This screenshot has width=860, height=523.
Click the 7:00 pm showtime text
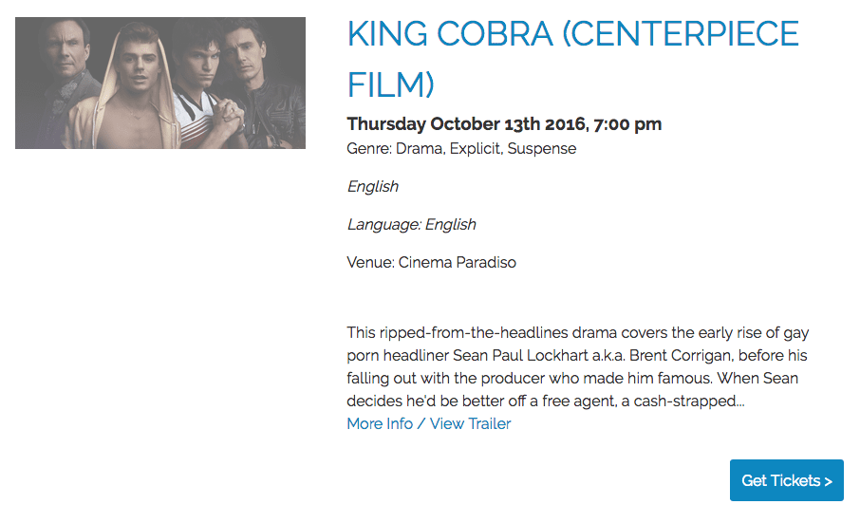click(627, 124)
